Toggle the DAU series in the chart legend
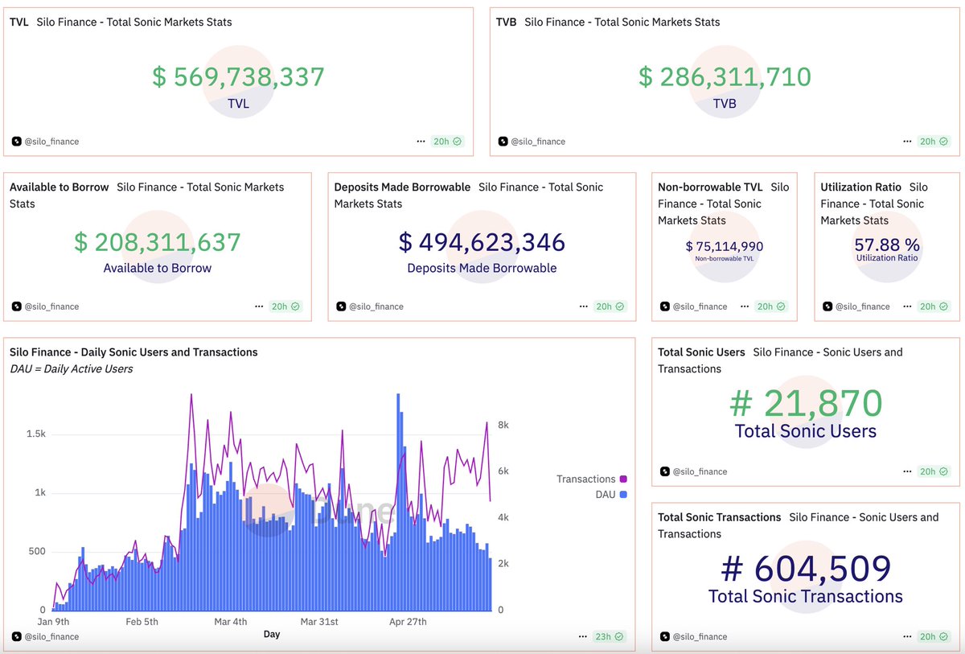The height and width of the screenshot is (654, 965). point(611,494)
